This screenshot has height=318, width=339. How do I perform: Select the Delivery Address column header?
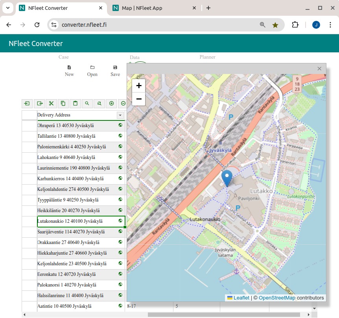pos(81,115)
